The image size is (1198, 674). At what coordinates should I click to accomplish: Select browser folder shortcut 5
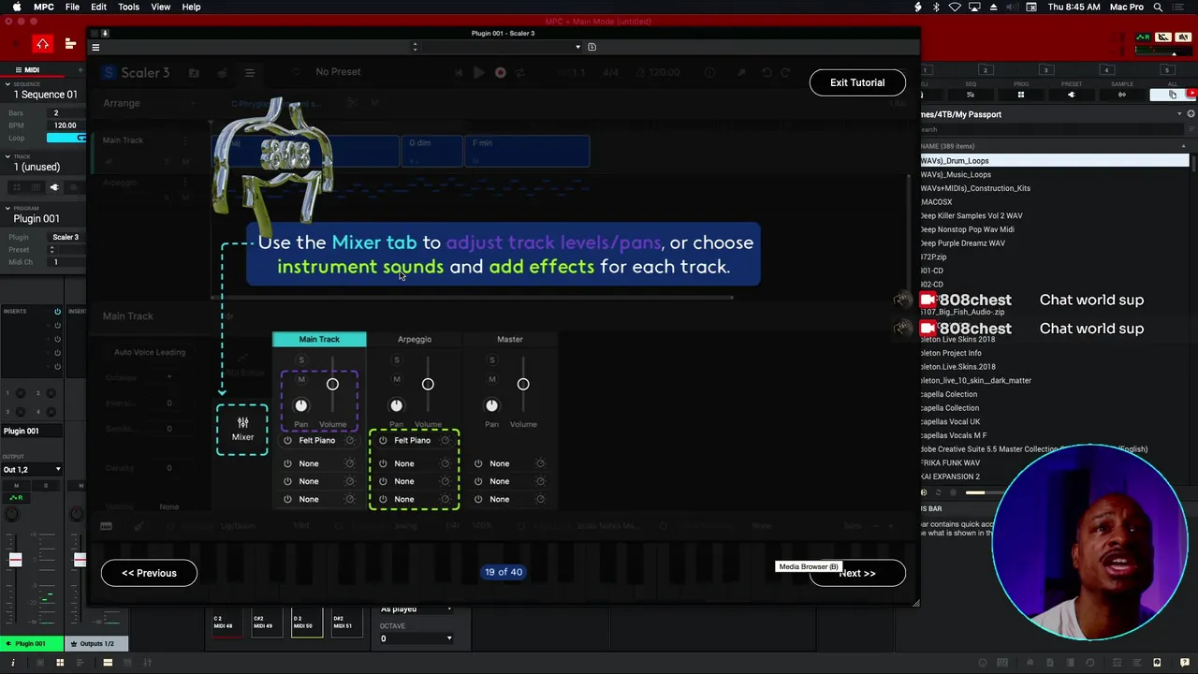click(x=1166, y=70)
